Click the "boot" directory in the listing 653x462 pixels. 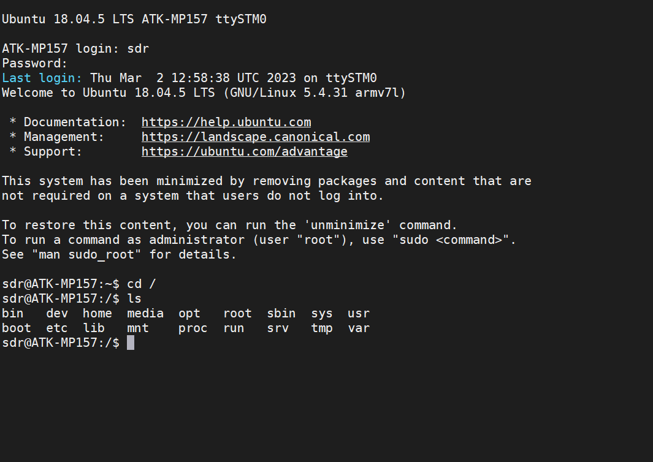tap(17, 328)
